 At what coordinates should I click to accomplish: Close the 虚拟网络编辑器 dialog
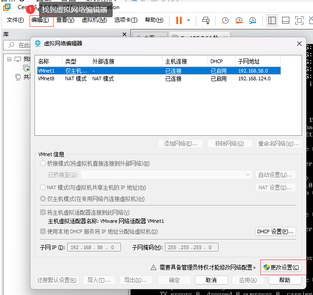tap(299, 44)
